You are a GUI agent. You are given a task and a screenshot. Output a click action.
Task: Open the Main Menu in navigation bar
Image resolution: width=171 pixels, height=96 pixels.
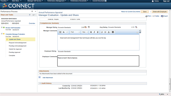point(17,1)
